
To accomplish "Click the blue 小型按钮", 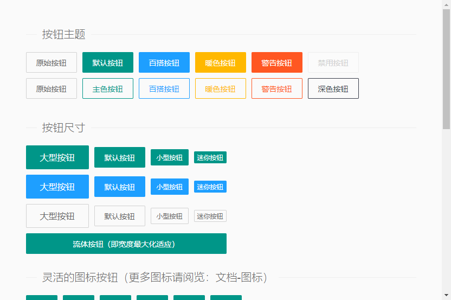I will [x=170, y=187].
